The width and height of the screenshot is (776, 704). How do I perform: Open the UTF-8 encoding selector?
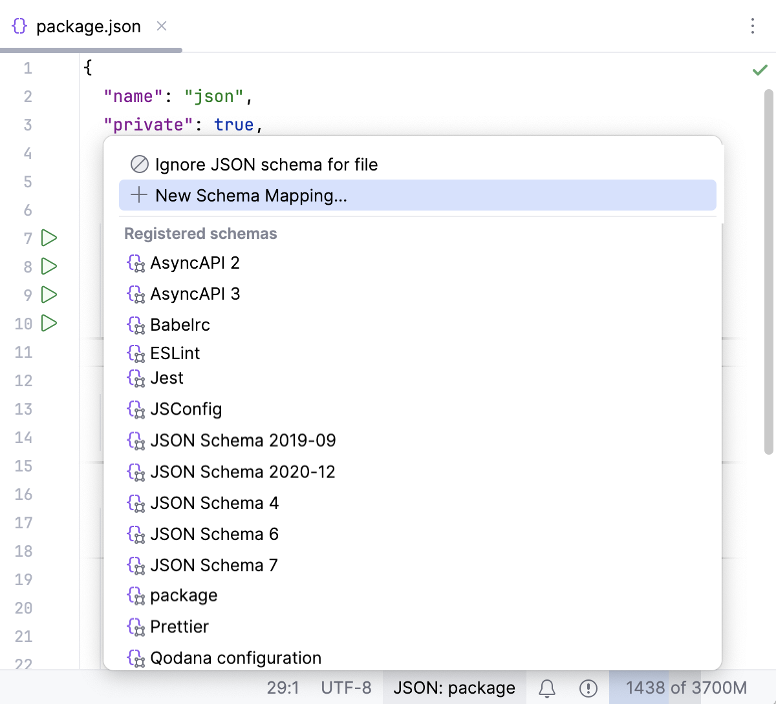click(x=346, y=687)
